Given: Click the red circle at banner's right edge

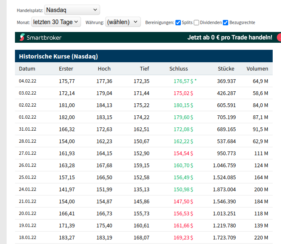Looking at the screenshot, I should 279,37.
